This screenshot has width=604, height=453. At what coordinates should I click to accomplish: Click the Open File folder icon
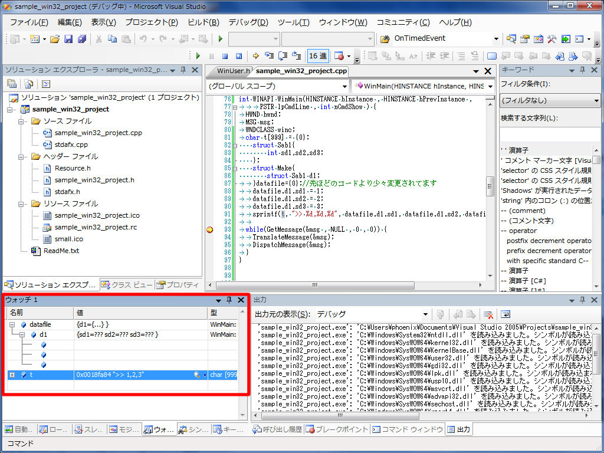(x=55, y=39)
